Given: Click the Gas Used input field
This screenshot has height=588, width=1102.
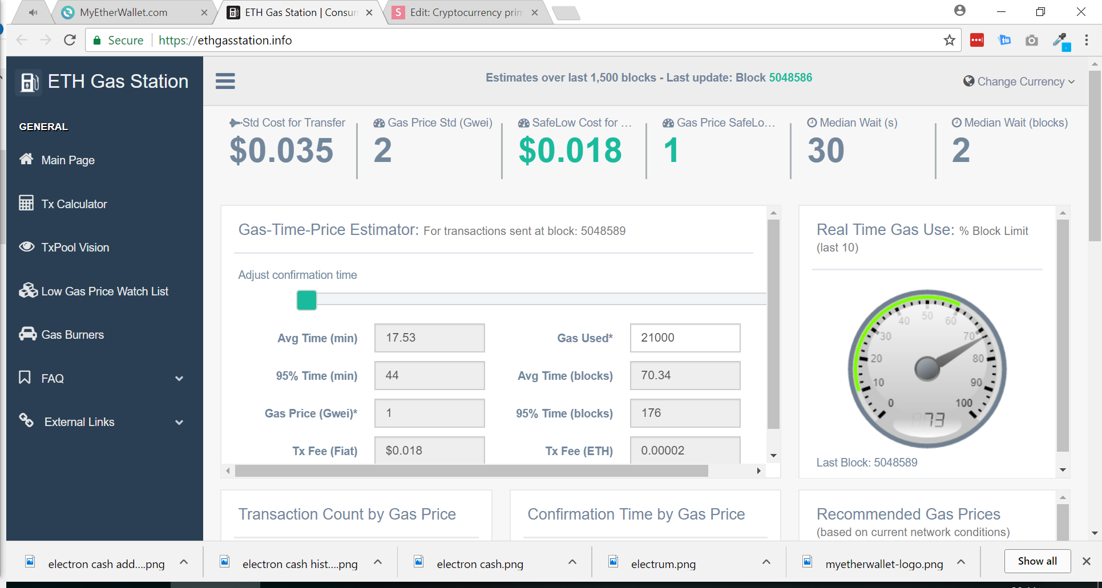Looking at the screenshot, I should click(685, 338).
